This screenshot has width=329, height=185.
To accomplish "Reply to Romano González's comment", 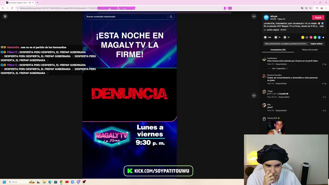I will [x=281, y=84].
